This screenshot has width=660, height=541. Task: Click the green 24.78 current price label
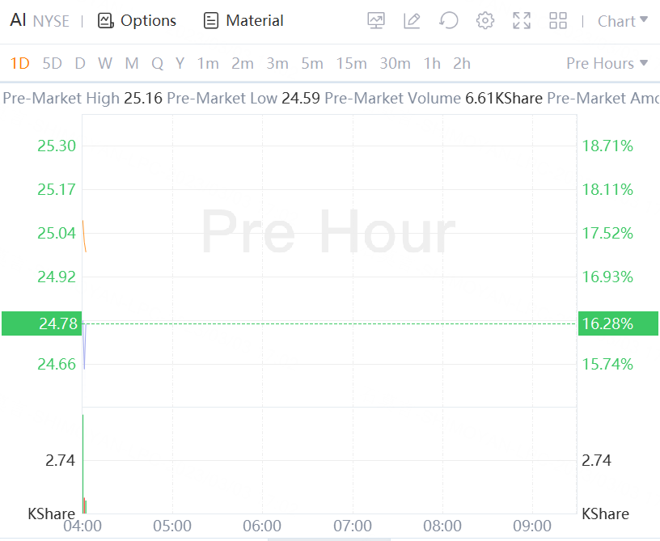41,324
